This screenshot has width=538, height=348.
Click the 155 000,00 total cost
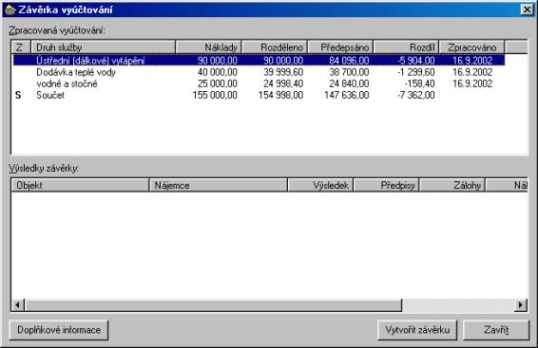[x=215, y=95]
